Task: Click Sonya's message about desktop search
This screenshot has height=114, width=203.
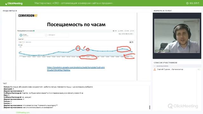Action: pyautogui.click(x=48, y=87)
